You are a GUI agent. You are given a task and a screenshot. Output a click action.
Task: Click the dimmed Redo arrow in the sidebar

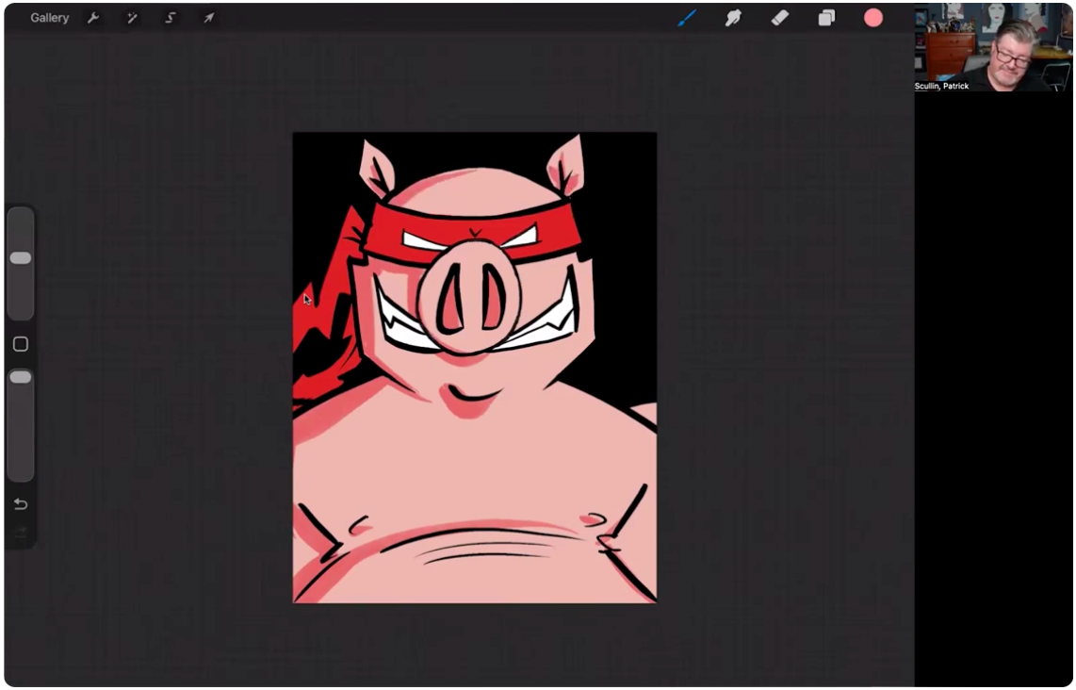coord(21,532)
